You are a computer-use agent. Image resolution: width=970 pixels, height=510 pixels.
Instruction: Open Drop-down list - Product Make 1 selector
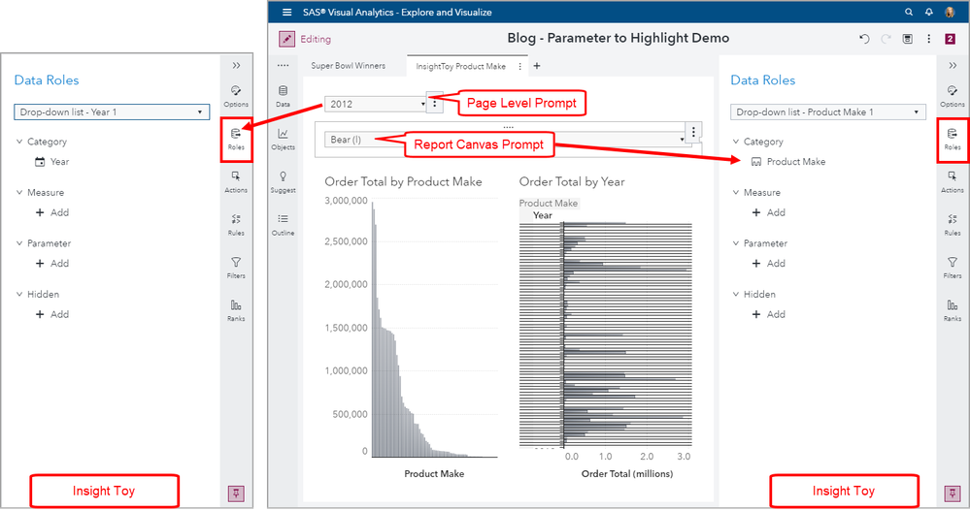pos(827,112)
